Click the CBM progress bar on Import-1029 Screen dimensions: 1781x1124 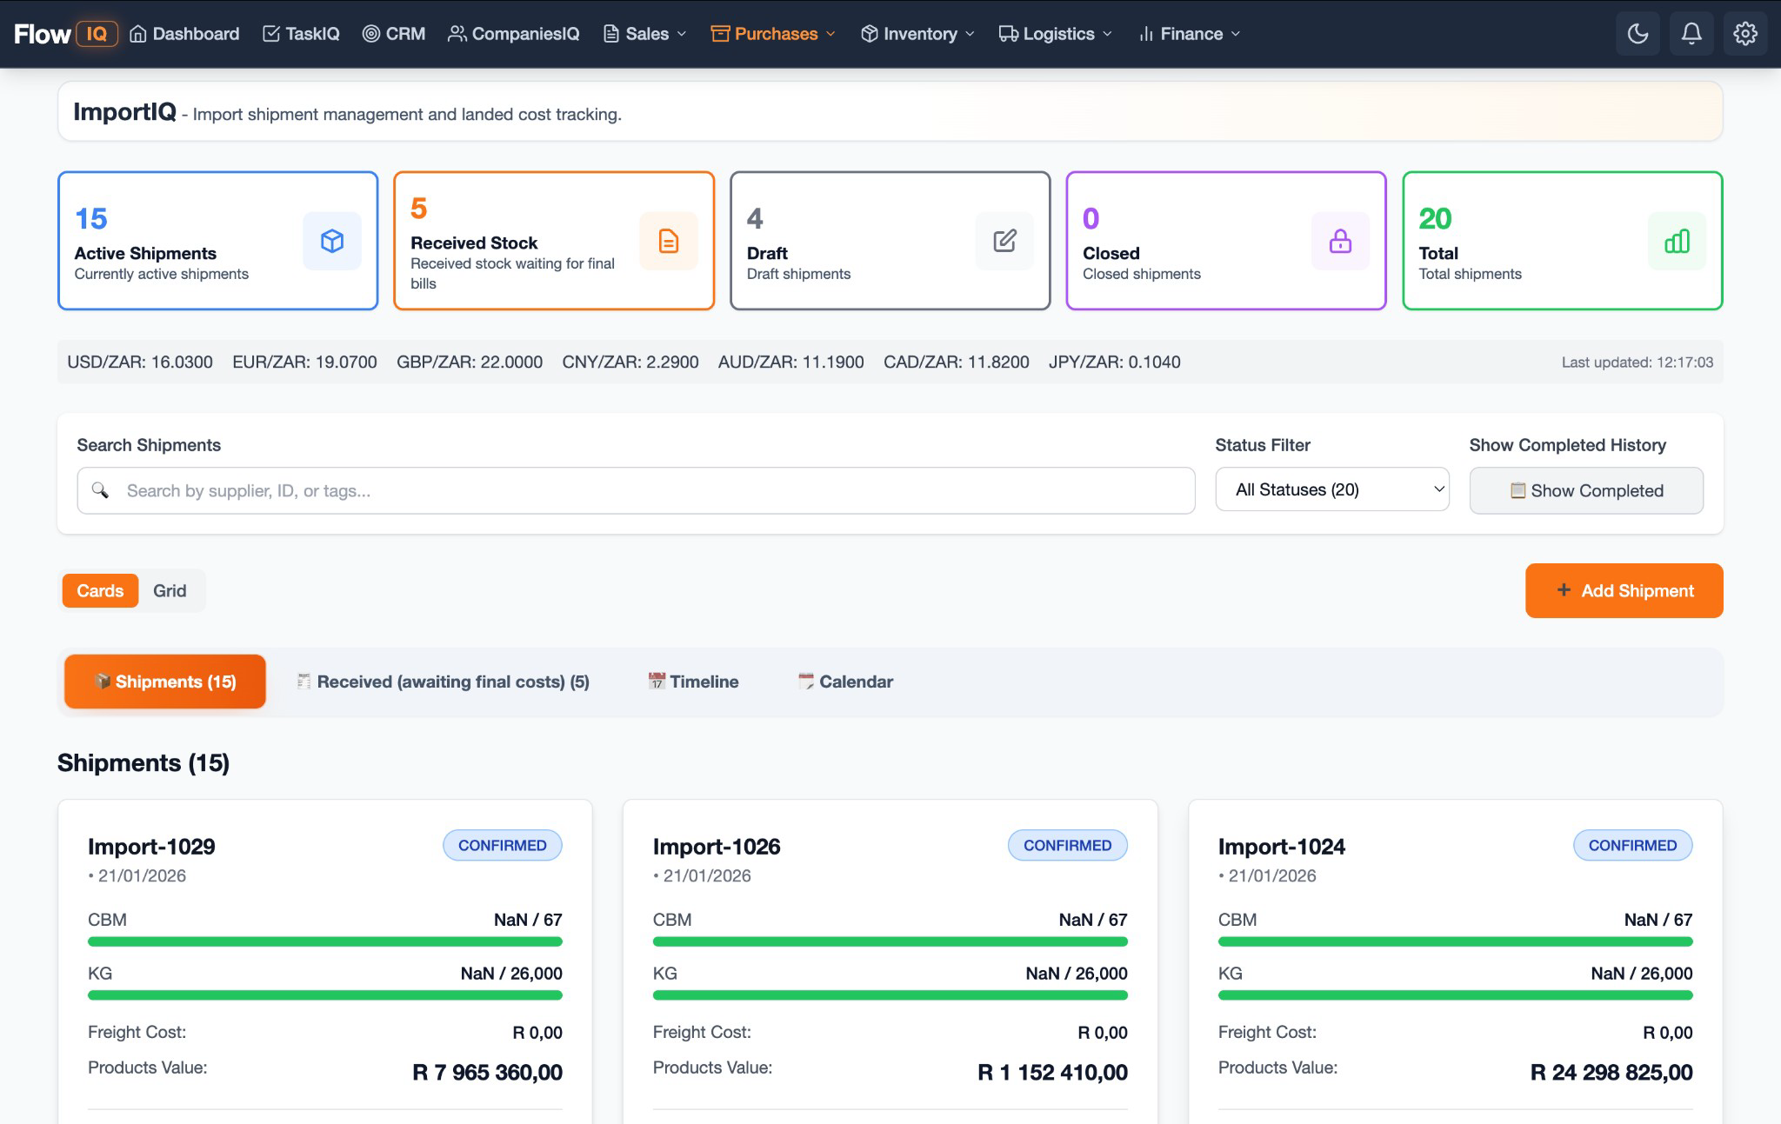click(x=324, y=941)
